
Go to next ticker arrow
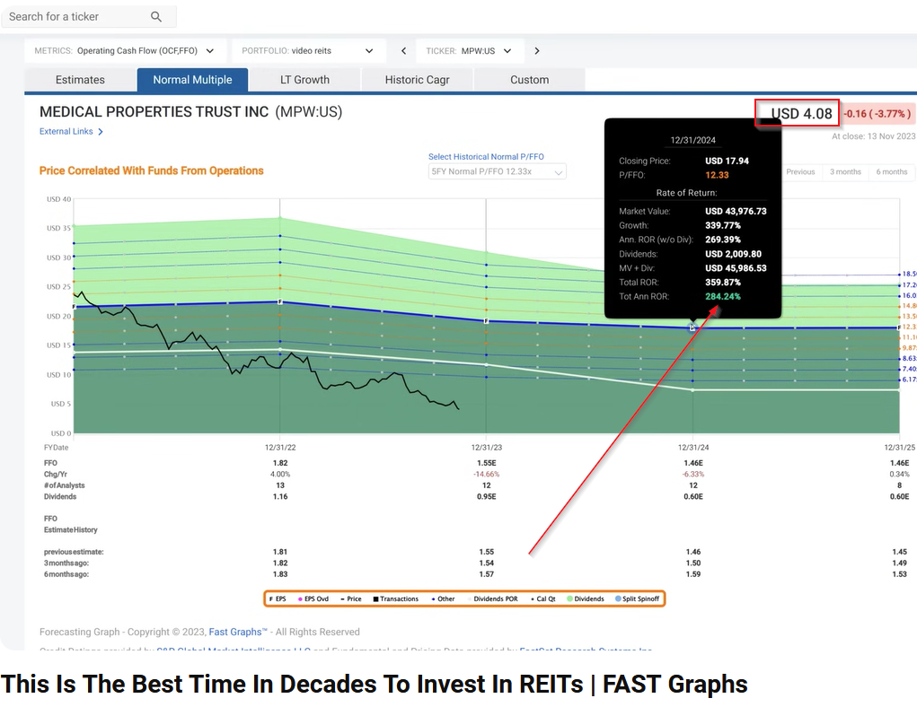tap(537, 51)
